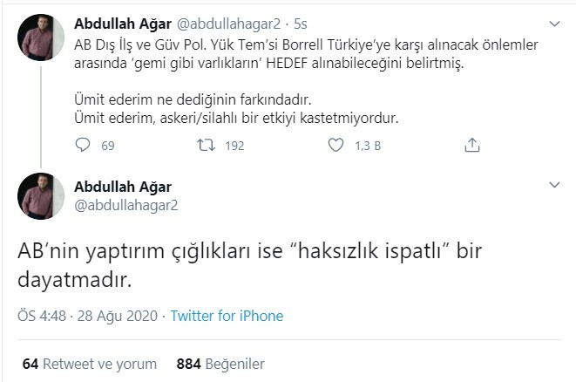Click the second tweet's profile picture
This screenshot has height=382, width=576.
coord(38,195)
